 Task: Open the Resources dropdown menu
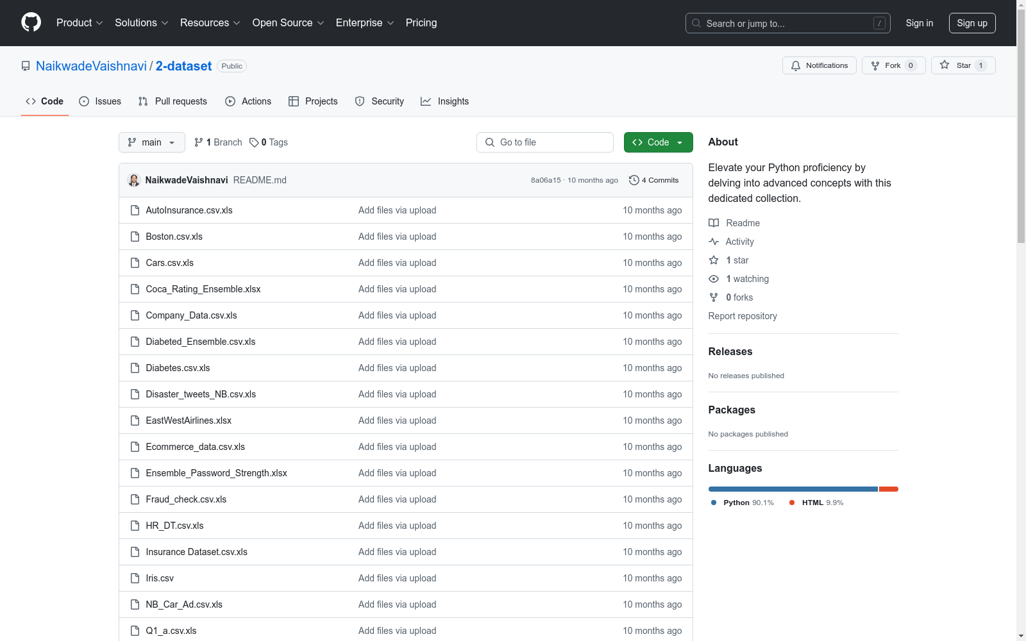click(x=210, y=22)
